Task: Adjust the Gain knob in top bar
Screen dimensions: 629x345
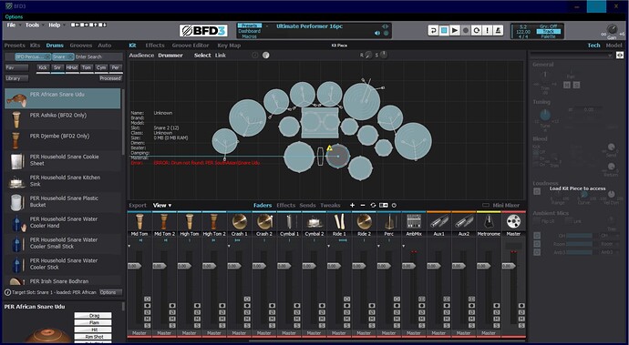Action: 612,29
